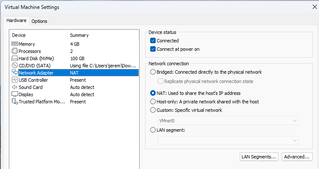The height and width of the screenshot is (169, 319).
Task: Click the Display Auto detect summary
Action: pos(82,94)
